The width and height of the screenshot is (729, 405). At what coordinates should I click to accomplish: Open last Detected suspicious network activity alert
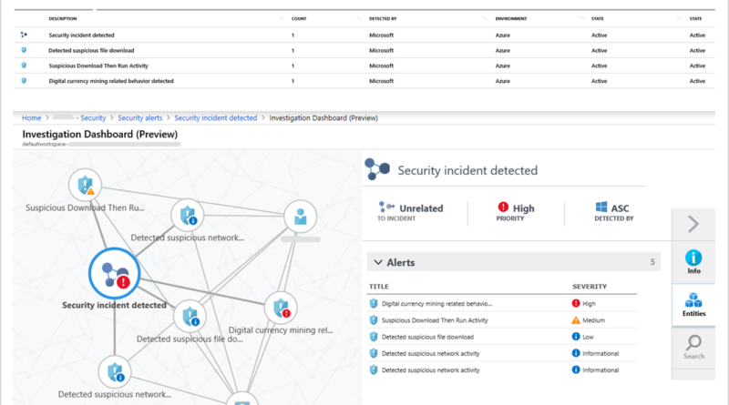[x=430, y=370]
